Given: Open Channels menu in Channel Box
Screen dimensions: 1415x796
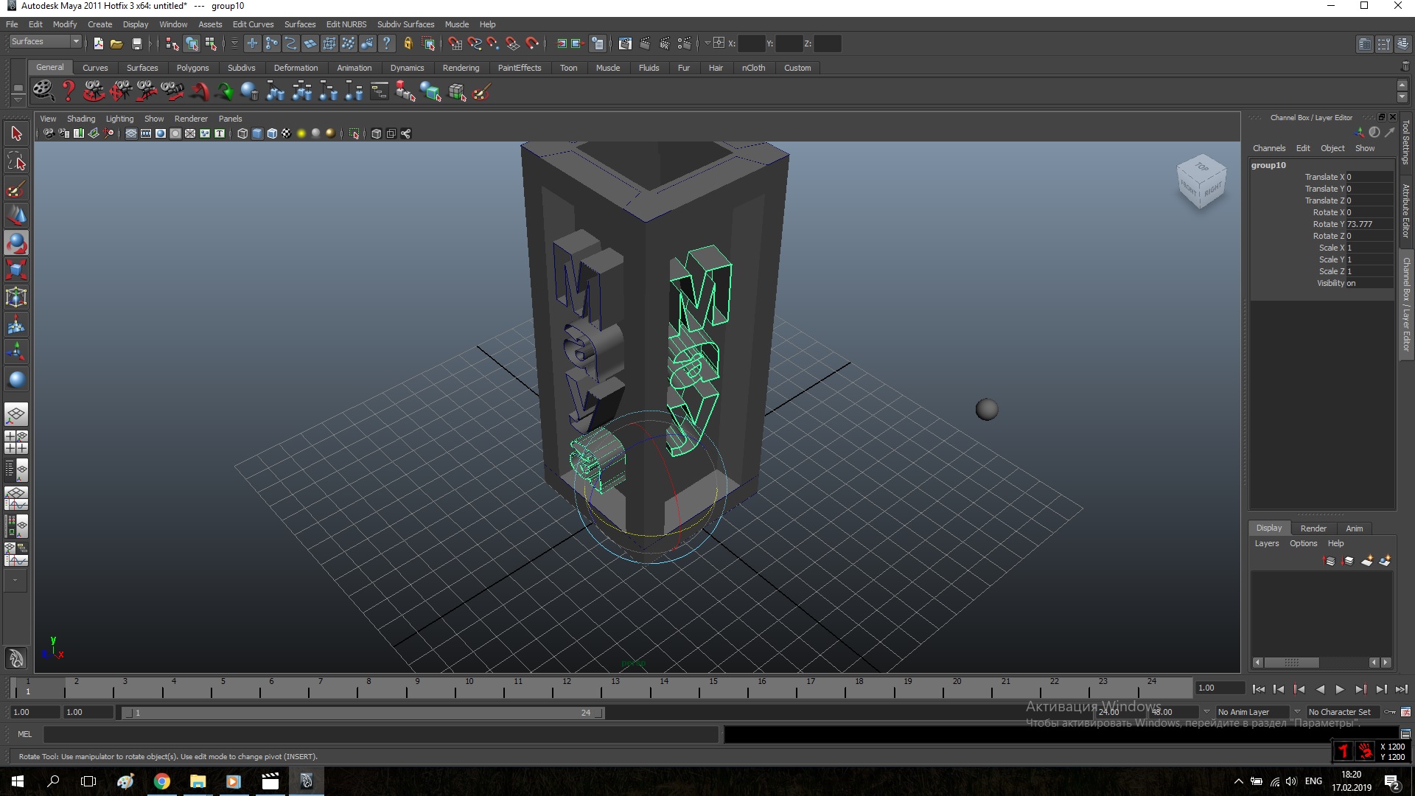Looking at the screenshot, I should point(1269,148).
